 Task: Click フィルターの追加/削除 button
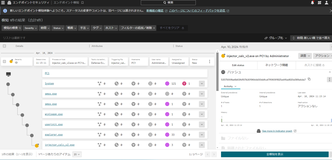point(138,28)
